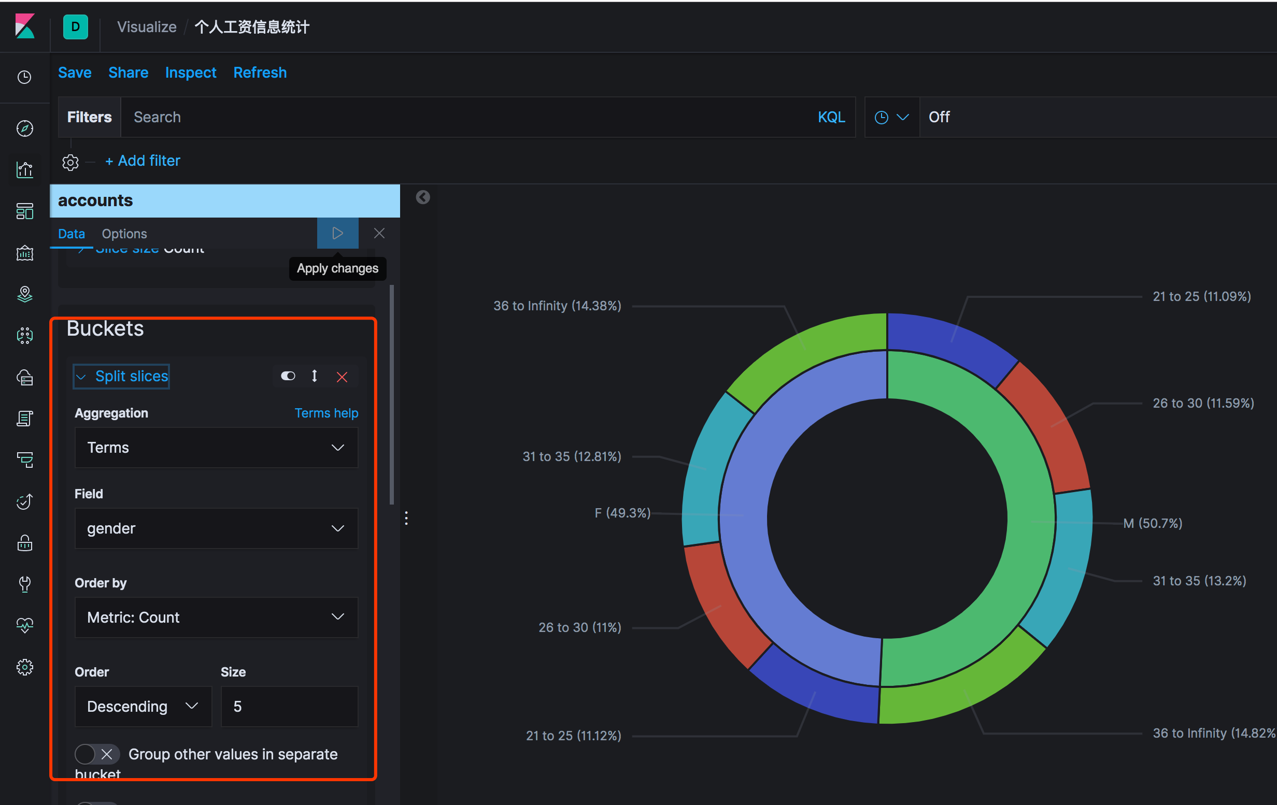The width and height of the screenshot is (1277, 805).
Task: Expand the Order Descending dropdown
Action: tap(140, 706)
